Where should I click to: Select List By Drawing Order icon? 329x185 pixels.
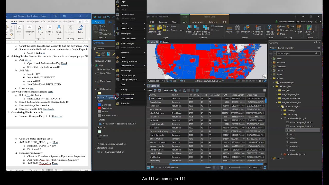98,54
